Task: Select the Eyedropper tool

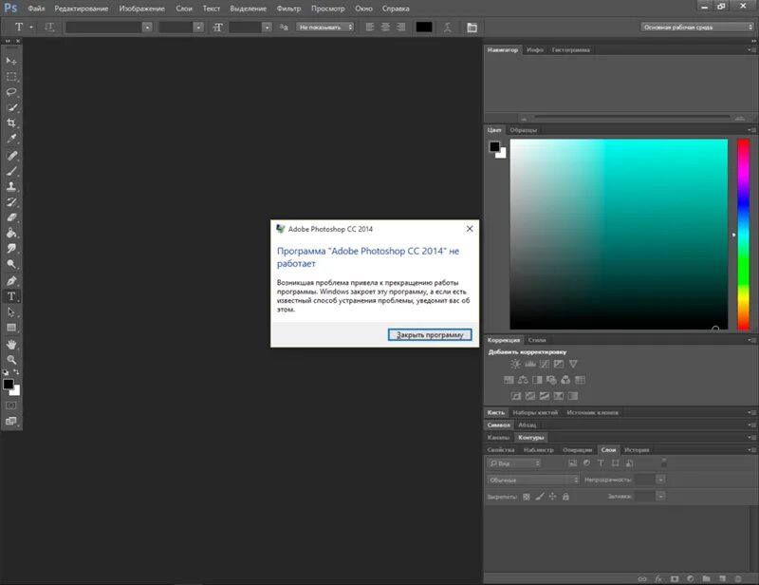Action: (x=11, y=139)
